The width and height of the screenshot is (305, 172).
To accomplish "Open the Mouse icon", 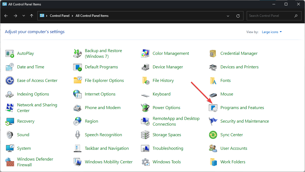I will click(x=213, y=95).
